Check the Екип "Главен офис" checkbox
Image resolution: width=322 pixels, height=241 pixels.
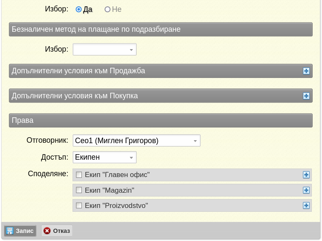[x=79, y=175]
